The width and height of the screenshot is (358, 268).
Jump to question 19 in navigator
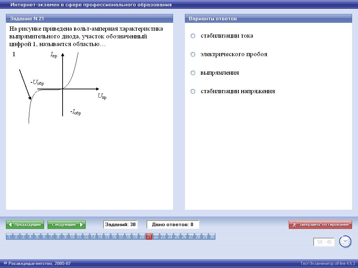135,237
